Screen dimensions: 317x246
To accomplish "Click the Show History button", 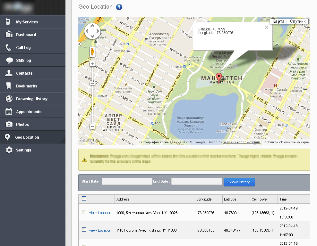I will [x=239, y=182].
